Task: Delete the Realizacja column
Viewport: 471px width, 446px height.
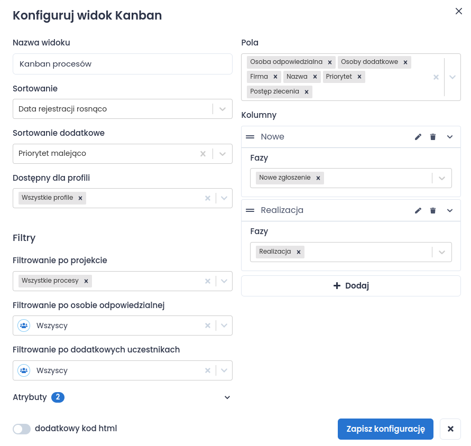Action: (433, 210)
